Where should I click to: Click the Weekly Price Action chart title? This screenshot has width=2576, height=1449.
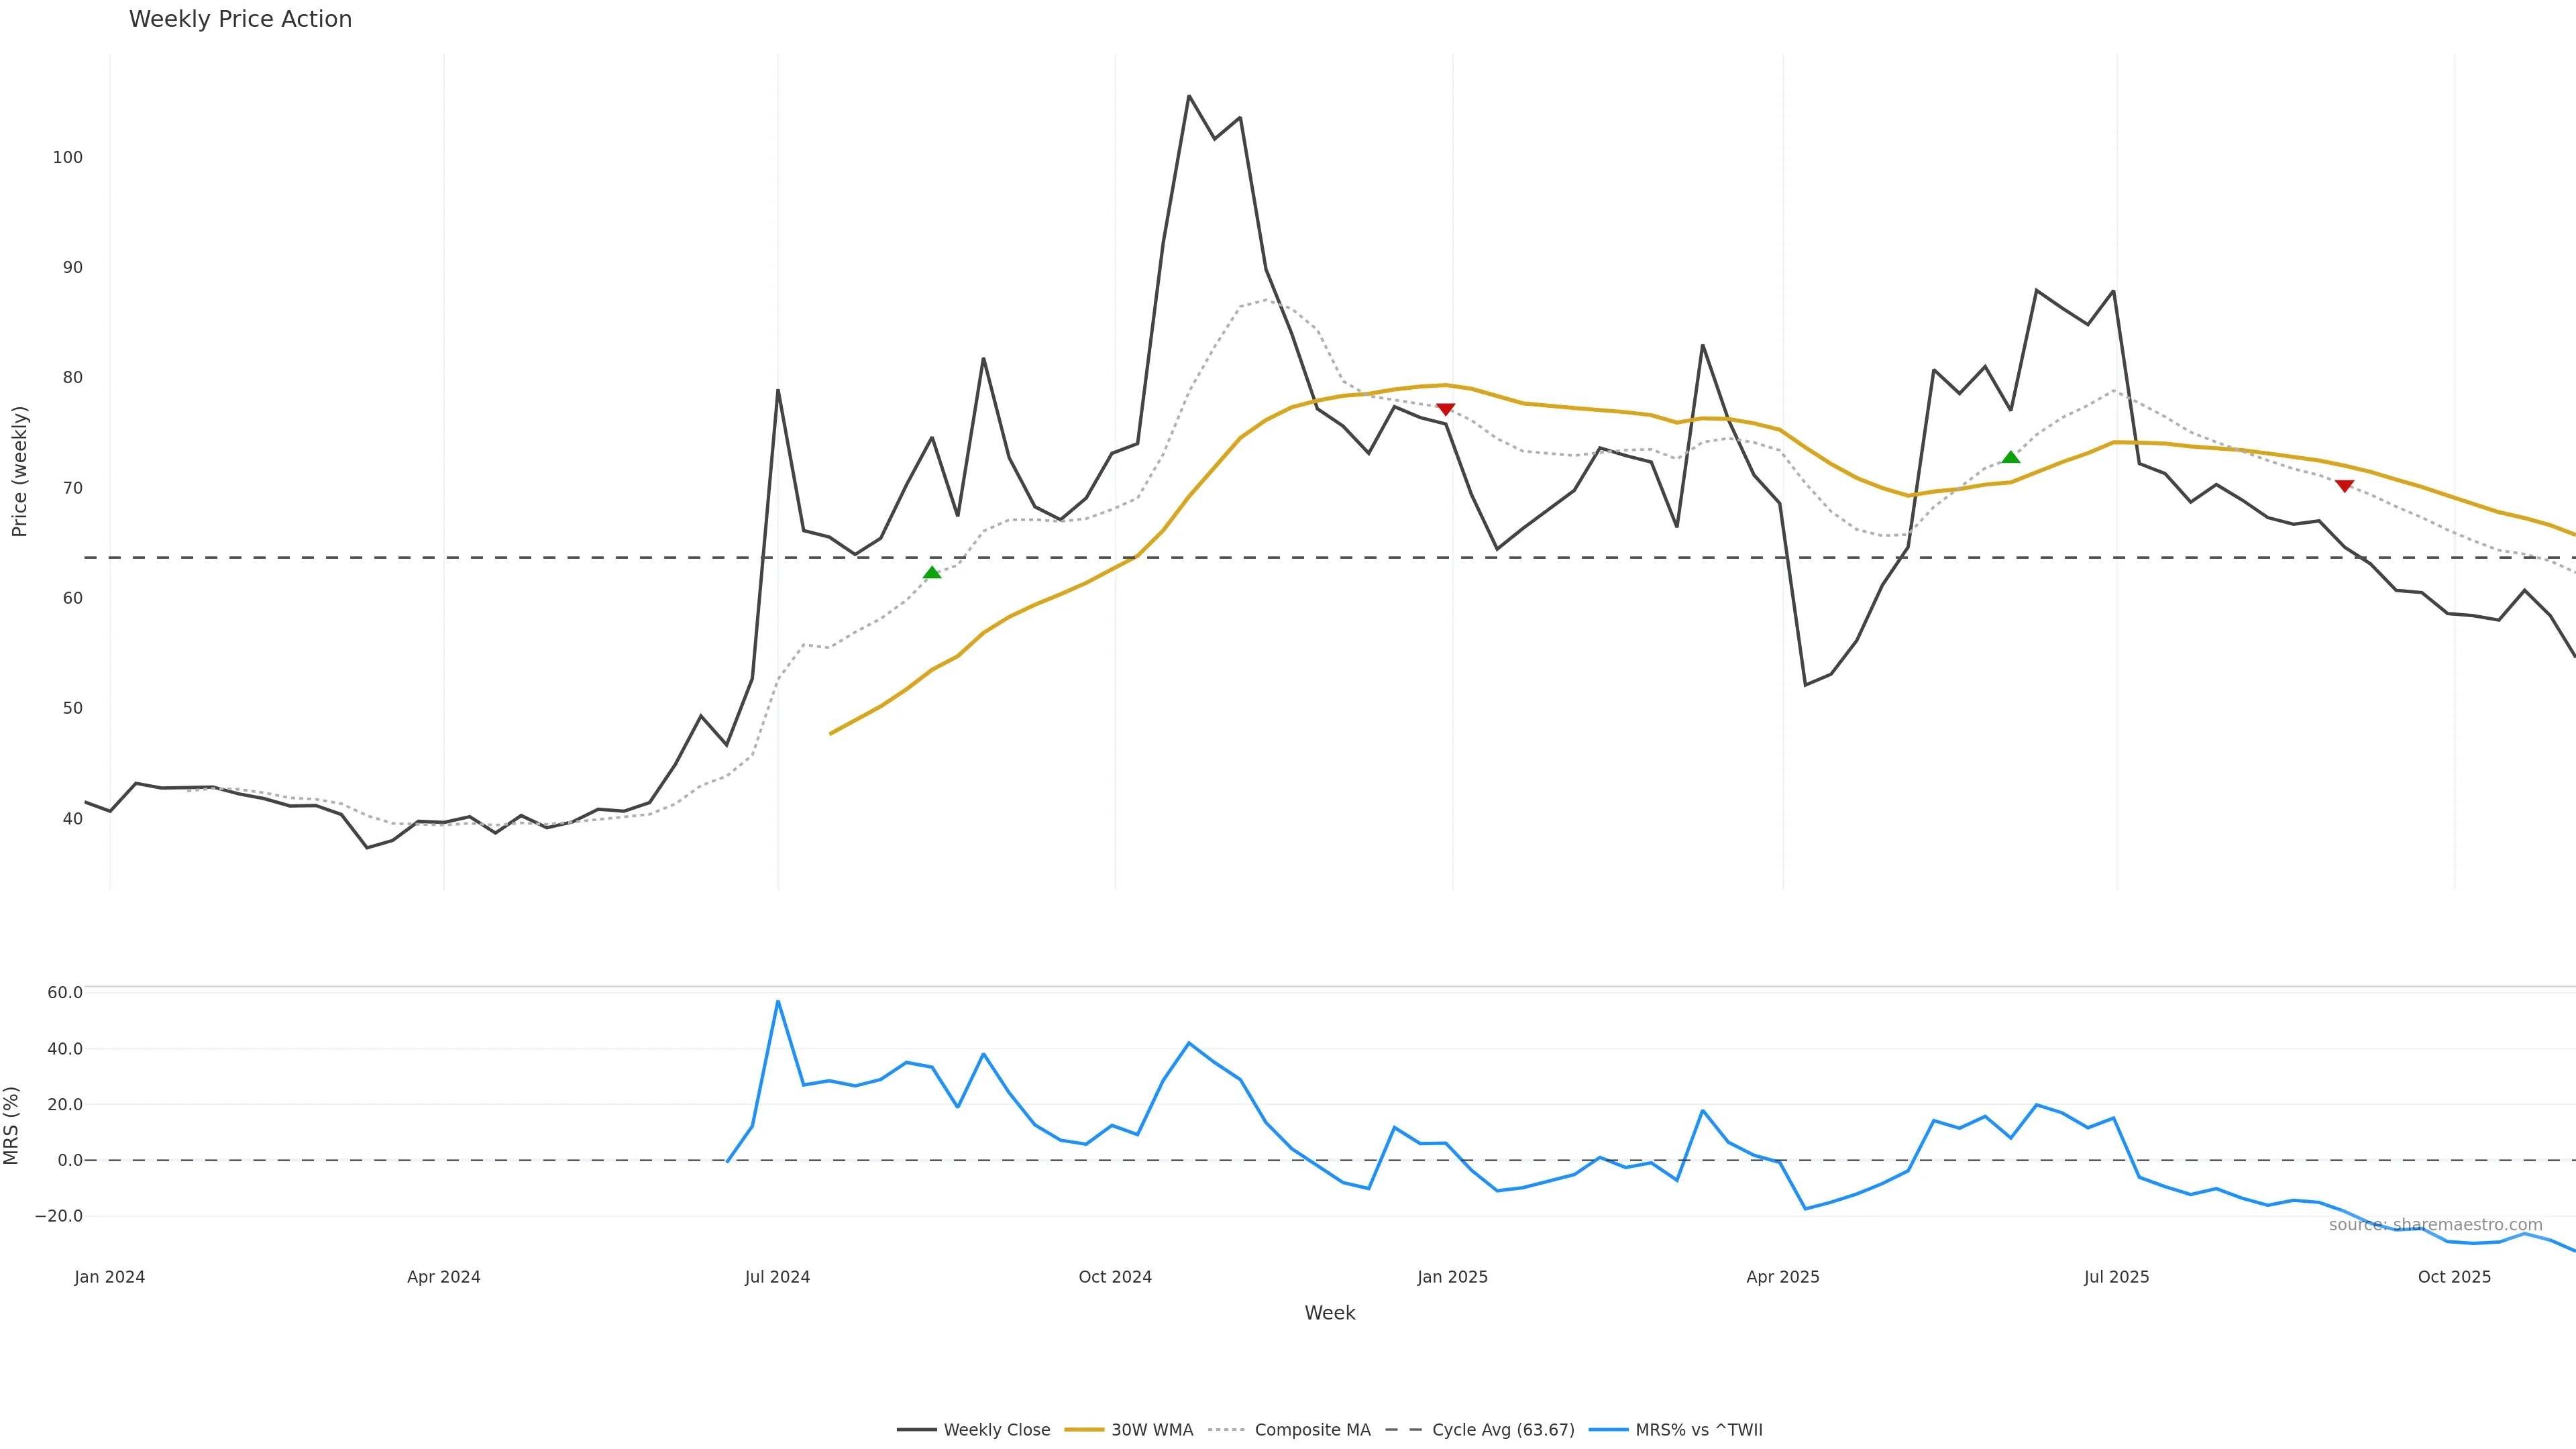point(240,19)
